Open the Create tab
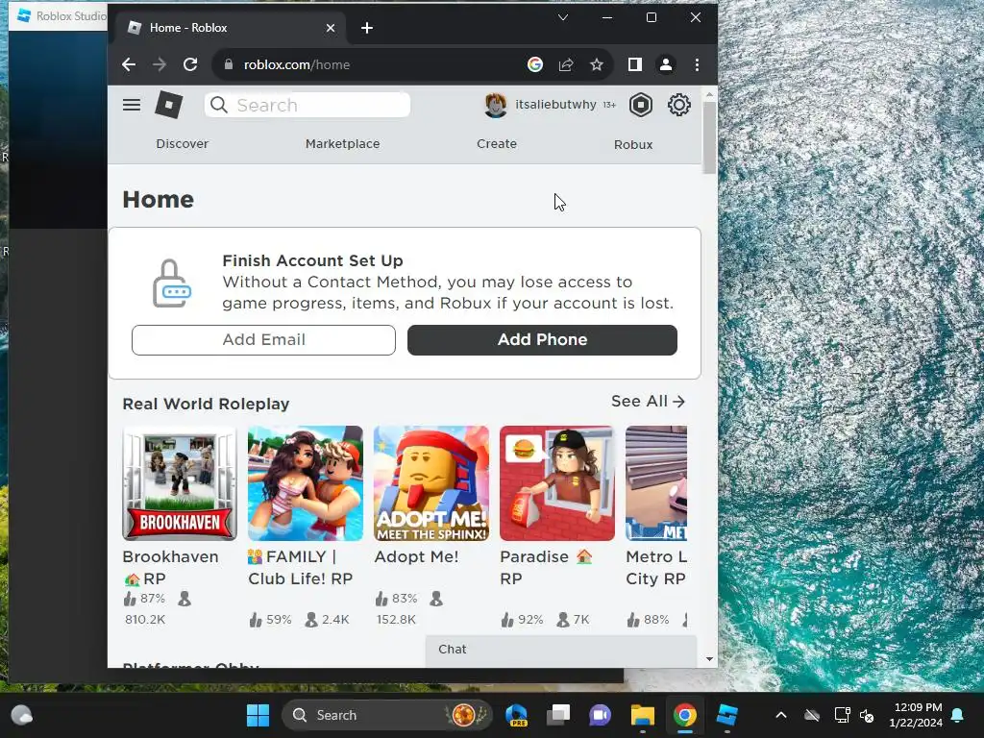 497,144
